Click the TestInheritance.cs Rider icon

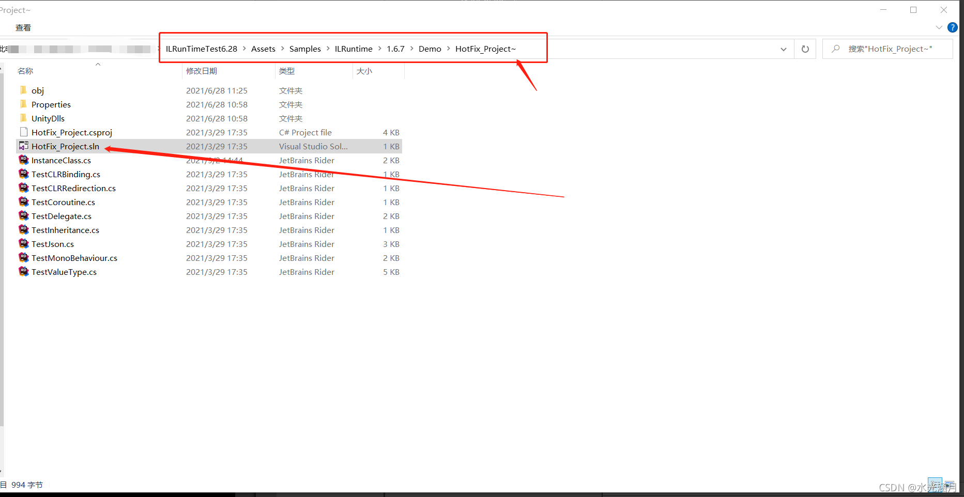point(23,230)
